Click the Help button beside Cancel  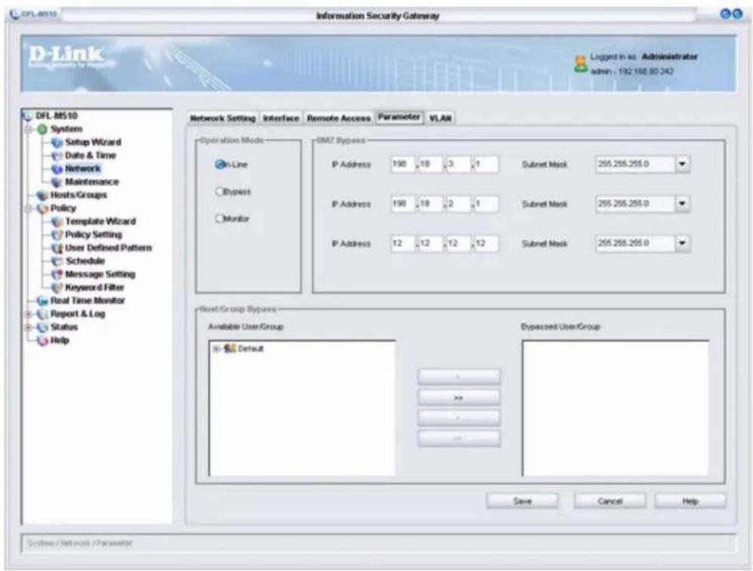point(690,501)
